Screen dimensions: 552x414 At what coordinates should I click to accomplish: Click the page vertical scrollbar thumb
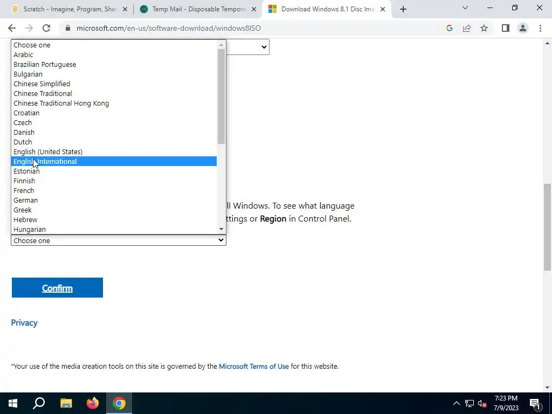(548, 227)
